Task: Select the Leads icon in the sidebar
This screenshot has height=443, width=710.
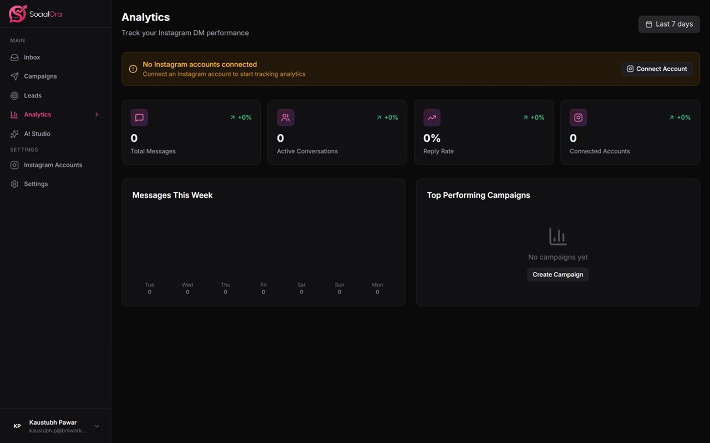Action: tap(14, 95)
